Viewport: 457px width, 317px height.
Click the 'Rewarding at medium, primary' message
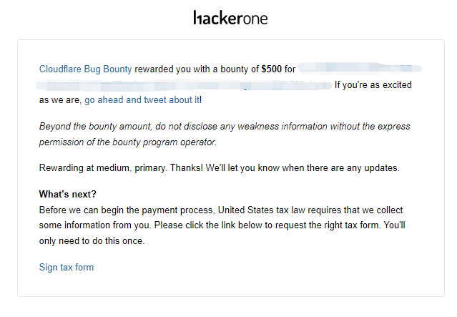coord(219,168)
